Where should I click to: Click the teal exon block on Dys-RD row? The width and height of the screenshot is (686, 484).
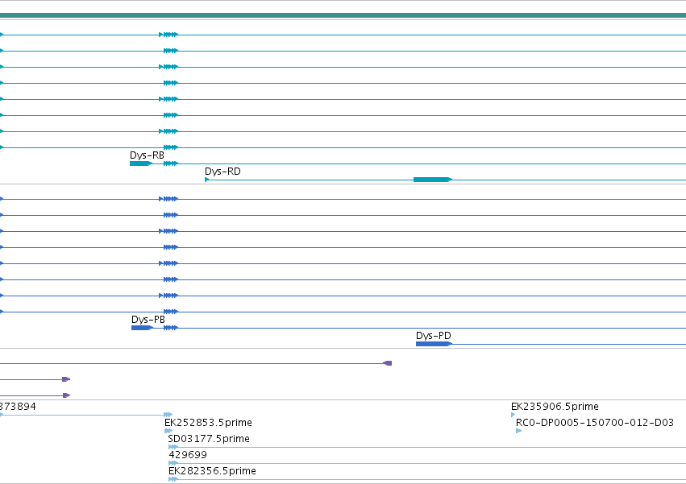click(x=433, y=180)
